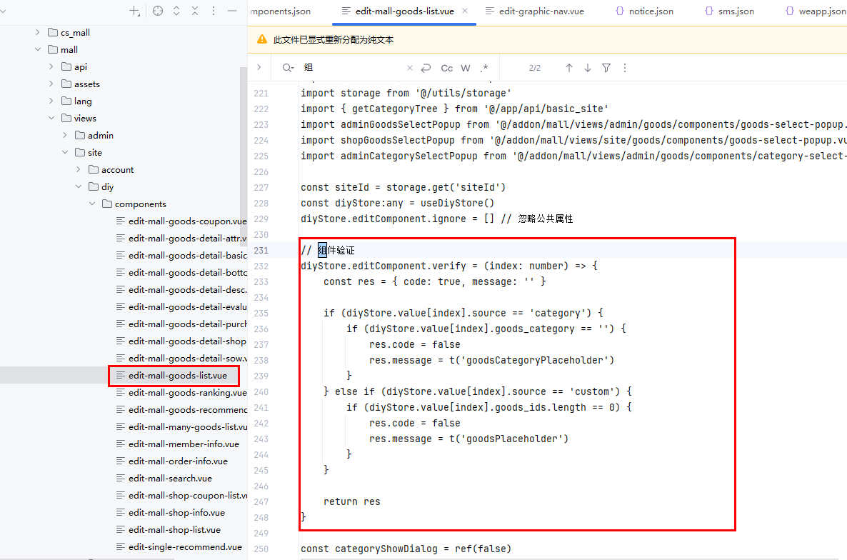The image size is (847, 560).
Task: Open project panel options three-dot menu
Action: click(214, 11)
